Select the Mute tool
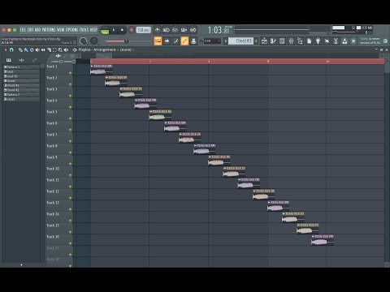 [37, 49]
